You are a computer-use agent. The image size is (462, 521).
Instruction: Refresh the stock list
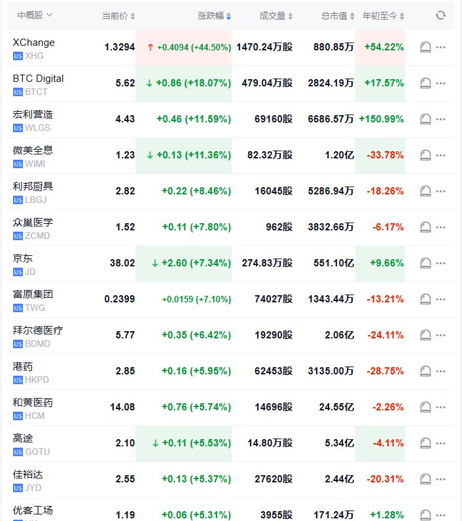pos(440,15)
